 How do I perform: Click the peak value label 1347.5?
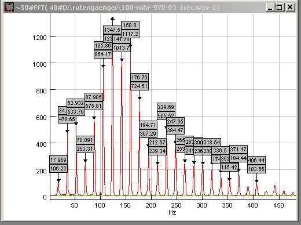coord(112,30)
